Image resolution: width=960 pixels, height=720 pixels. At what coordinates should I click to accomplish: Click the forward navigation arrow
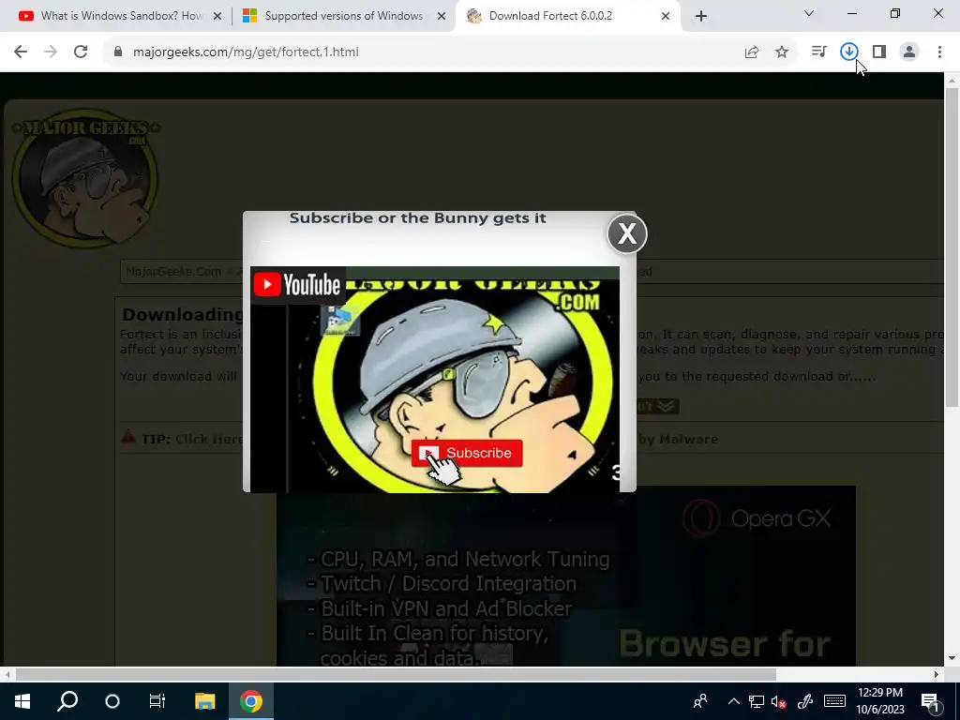[x=51, y=52]
